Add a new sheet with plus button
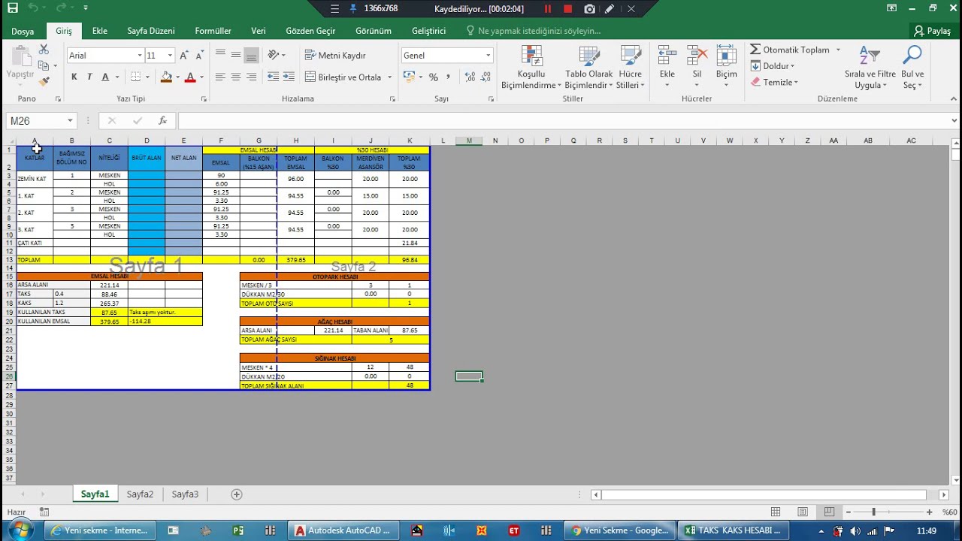Image resolution: width=962 pixels, height=541 pixels. tap(237, 494)
